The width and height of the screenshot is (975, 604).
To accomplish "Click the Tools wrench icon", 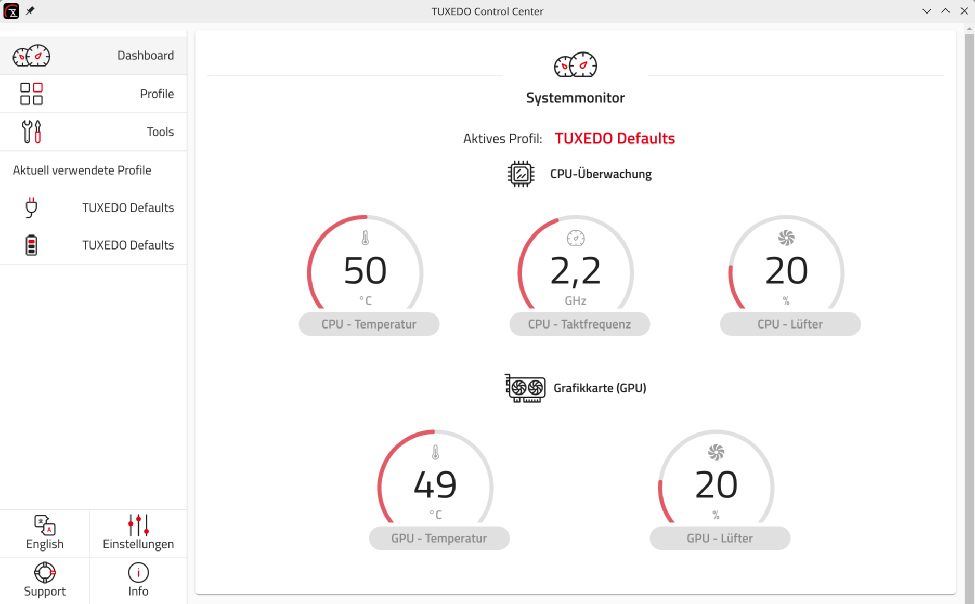I will 31,131.
